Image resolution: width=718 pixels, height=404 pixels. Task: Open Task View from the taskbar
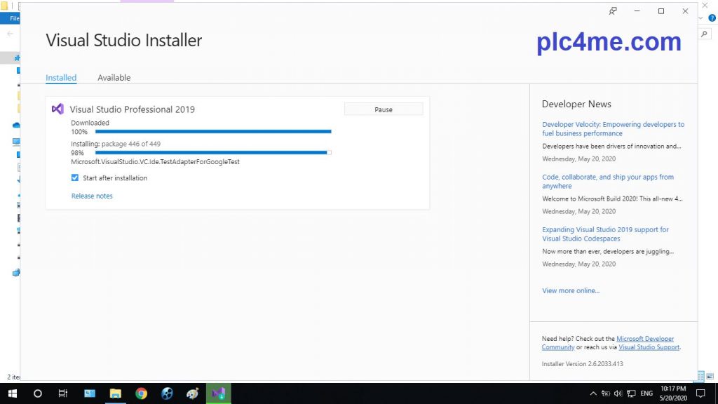(62, 393)
